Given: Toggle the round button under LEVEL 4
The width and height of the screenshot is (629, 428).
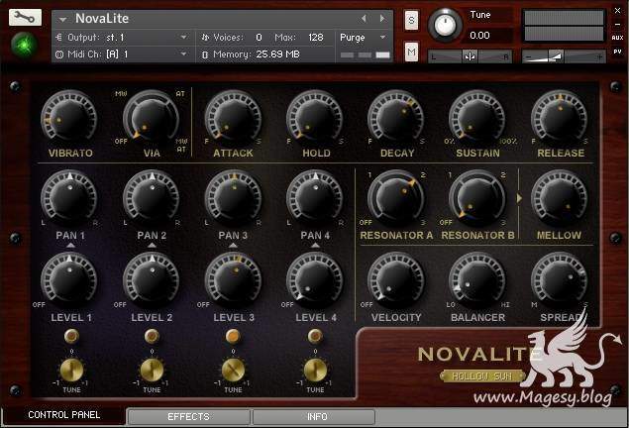Looking at the screenshot, I should coord(315,336).
